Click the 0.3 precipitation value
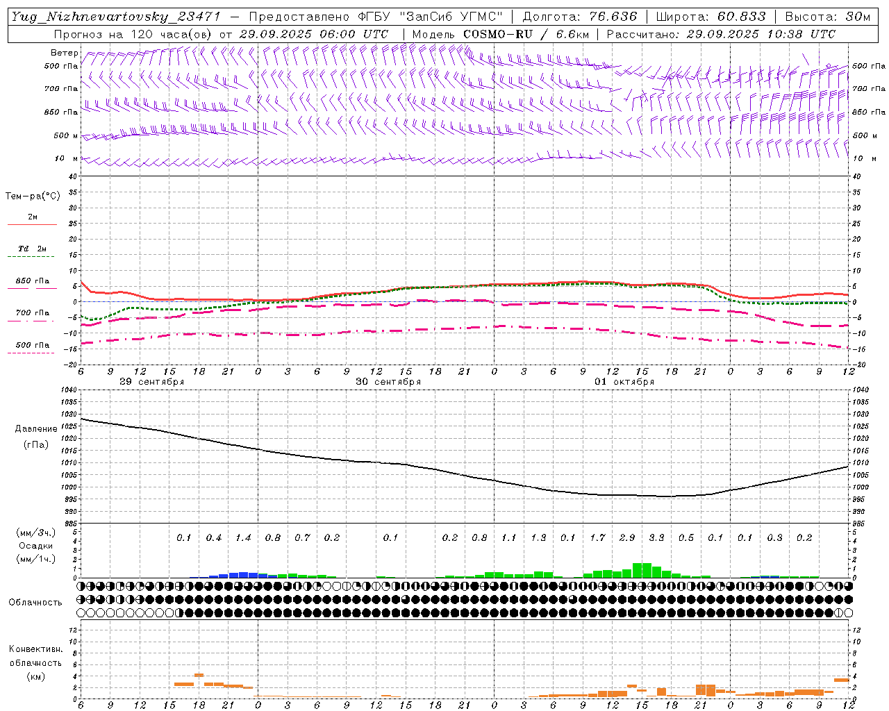The image size is (889, 711). pyautogui.click(x=774, y=538)
